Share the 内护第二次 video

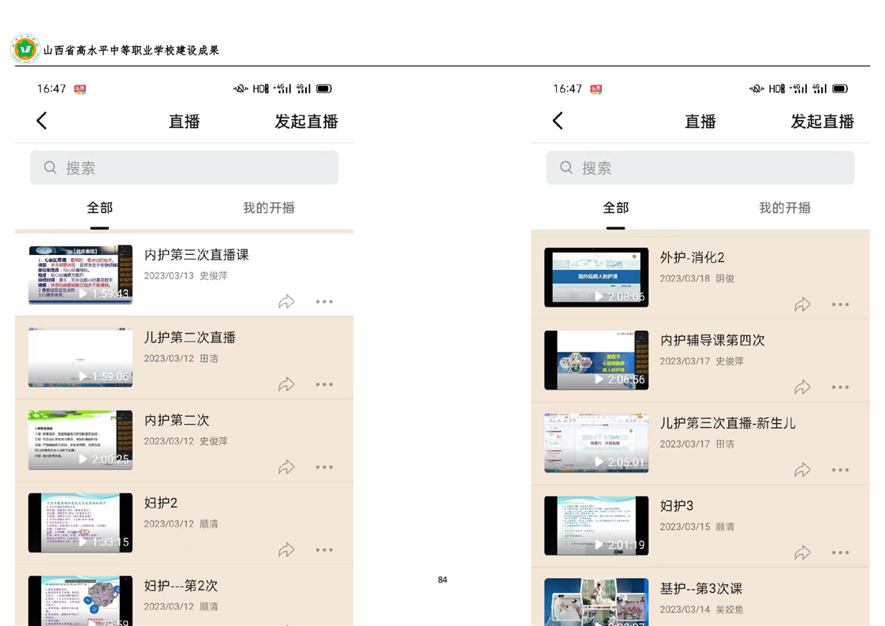(287, 467)
